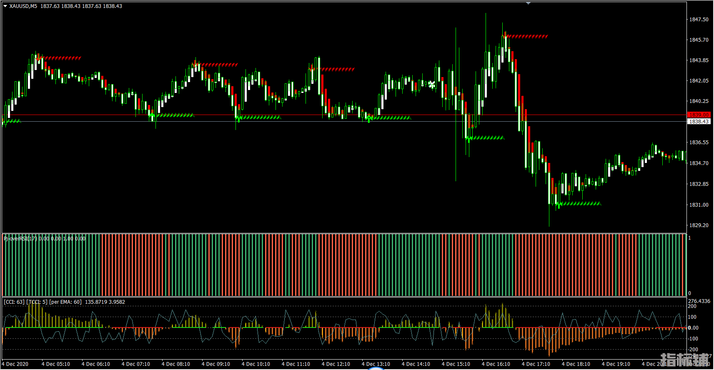Click the 4 Dec 14:10 time label
The image size is (714, 370).
[416, 364]
